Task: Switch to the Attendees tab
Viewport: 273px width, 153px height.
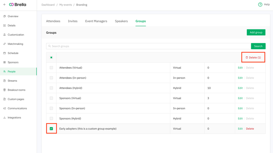Action: pyautogui.click(x=53, y=21)
